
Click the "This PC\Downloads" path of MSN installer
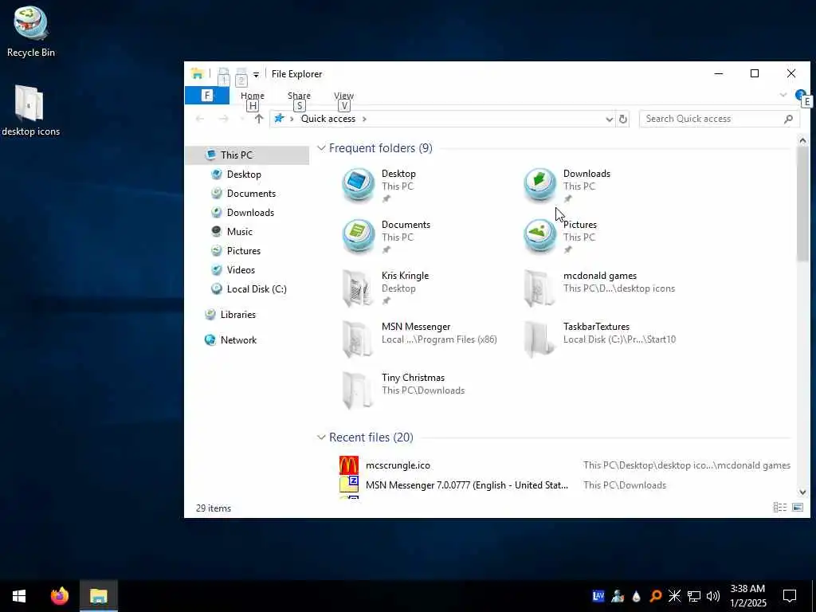point(625,485)
